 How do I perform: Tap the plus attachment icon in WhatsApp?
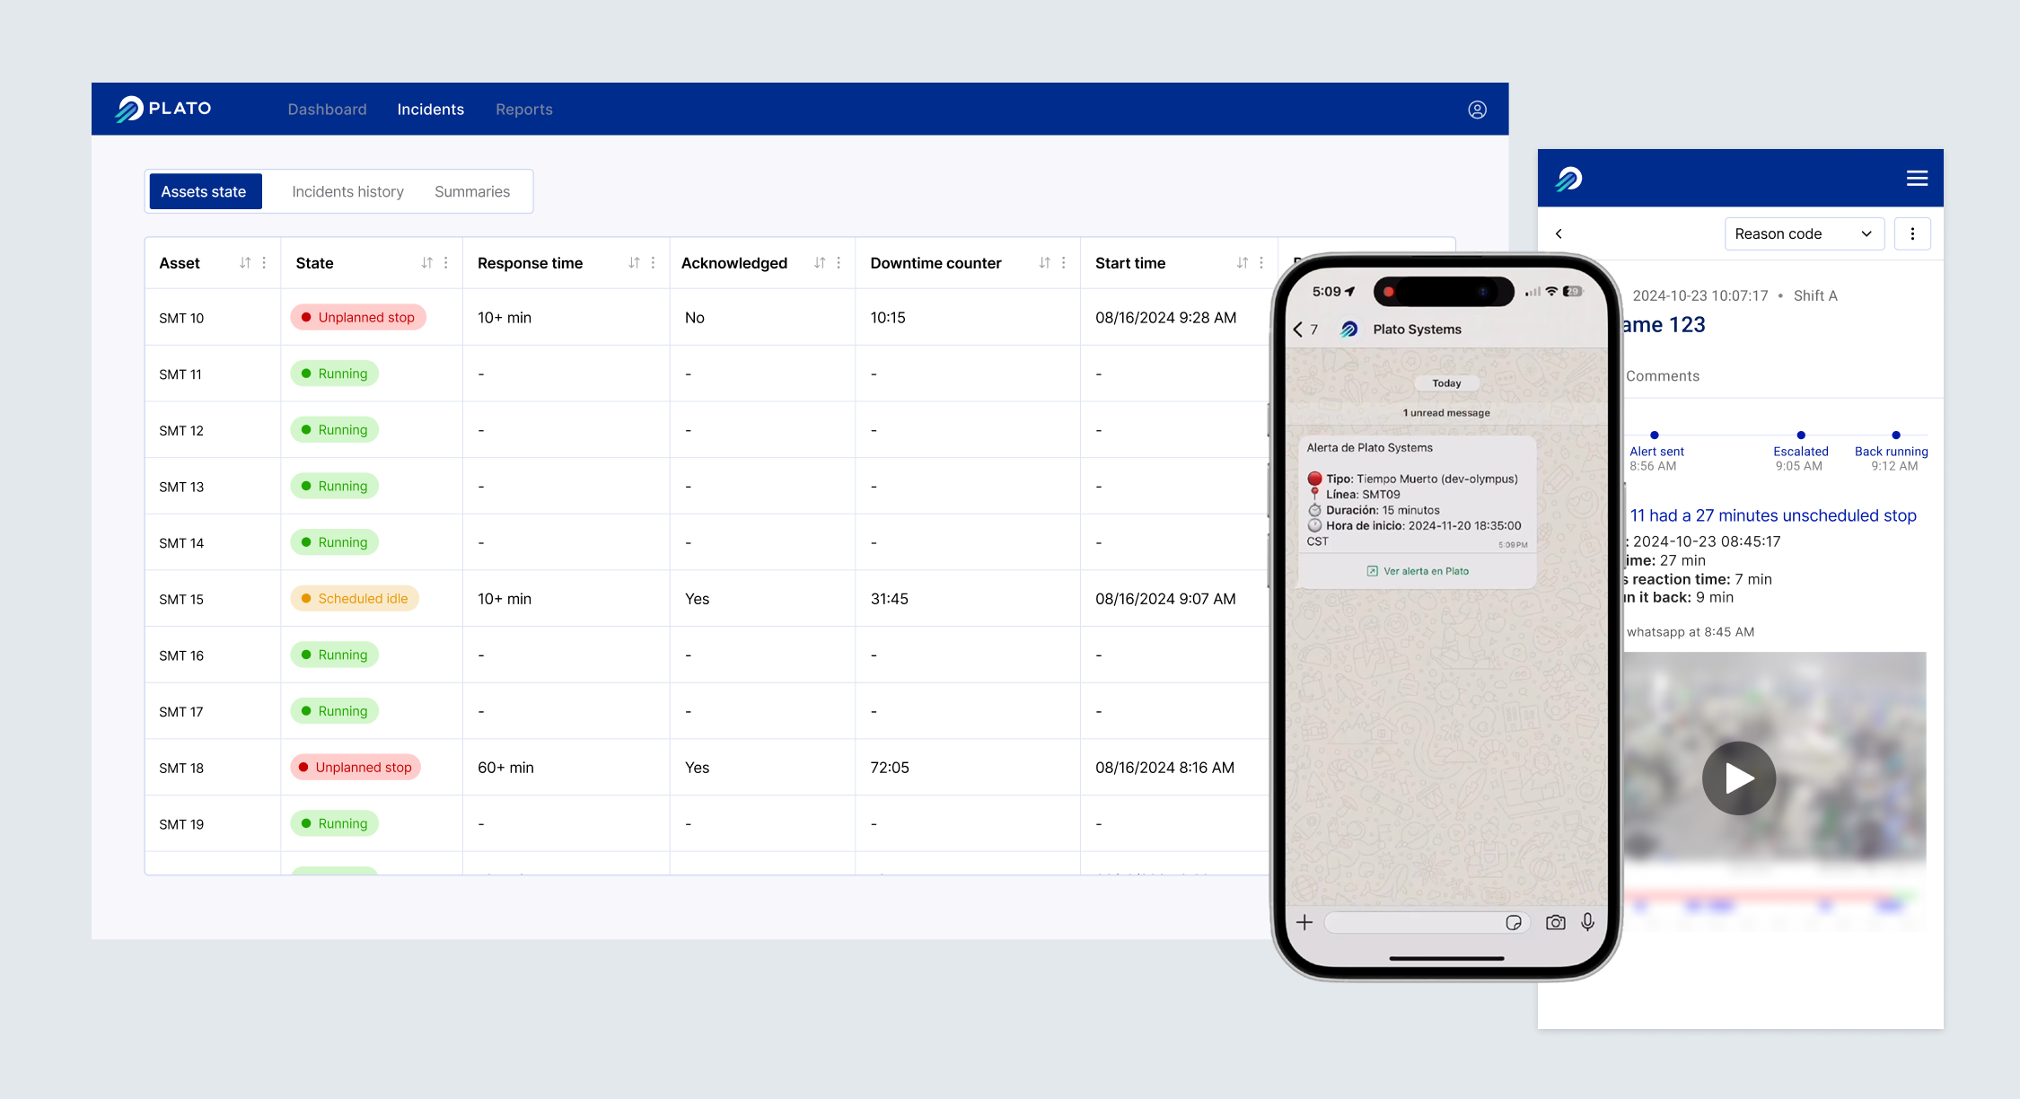click(1304, 922)
